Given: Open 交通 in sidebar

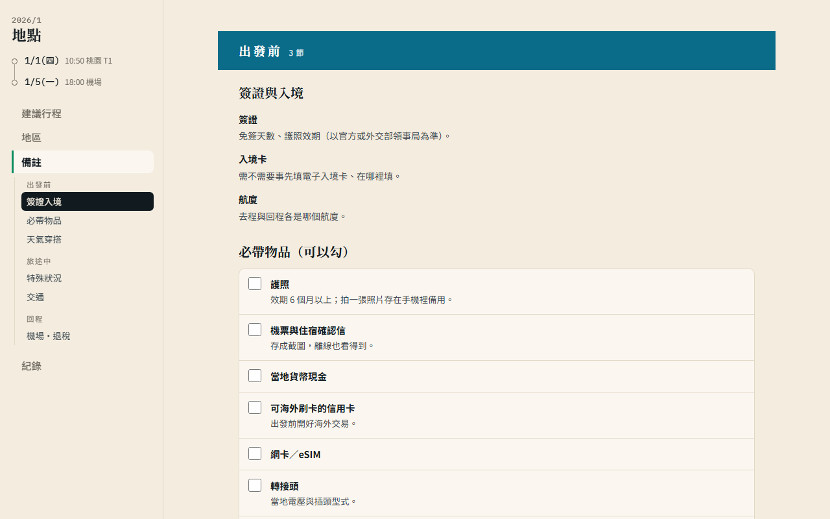Looking at the screenshot, I should pos(88,297).
